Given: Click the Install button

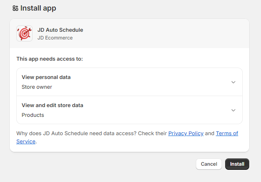Looking at the screenshot, I should (237, 164).
